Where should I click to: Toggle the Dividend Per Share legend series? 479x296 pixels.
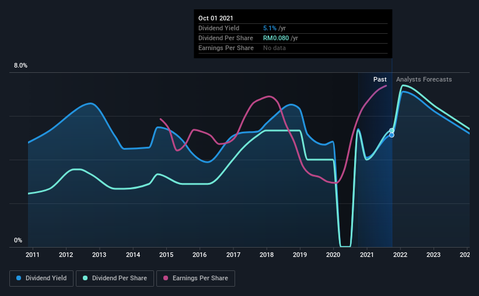[115, 279]
